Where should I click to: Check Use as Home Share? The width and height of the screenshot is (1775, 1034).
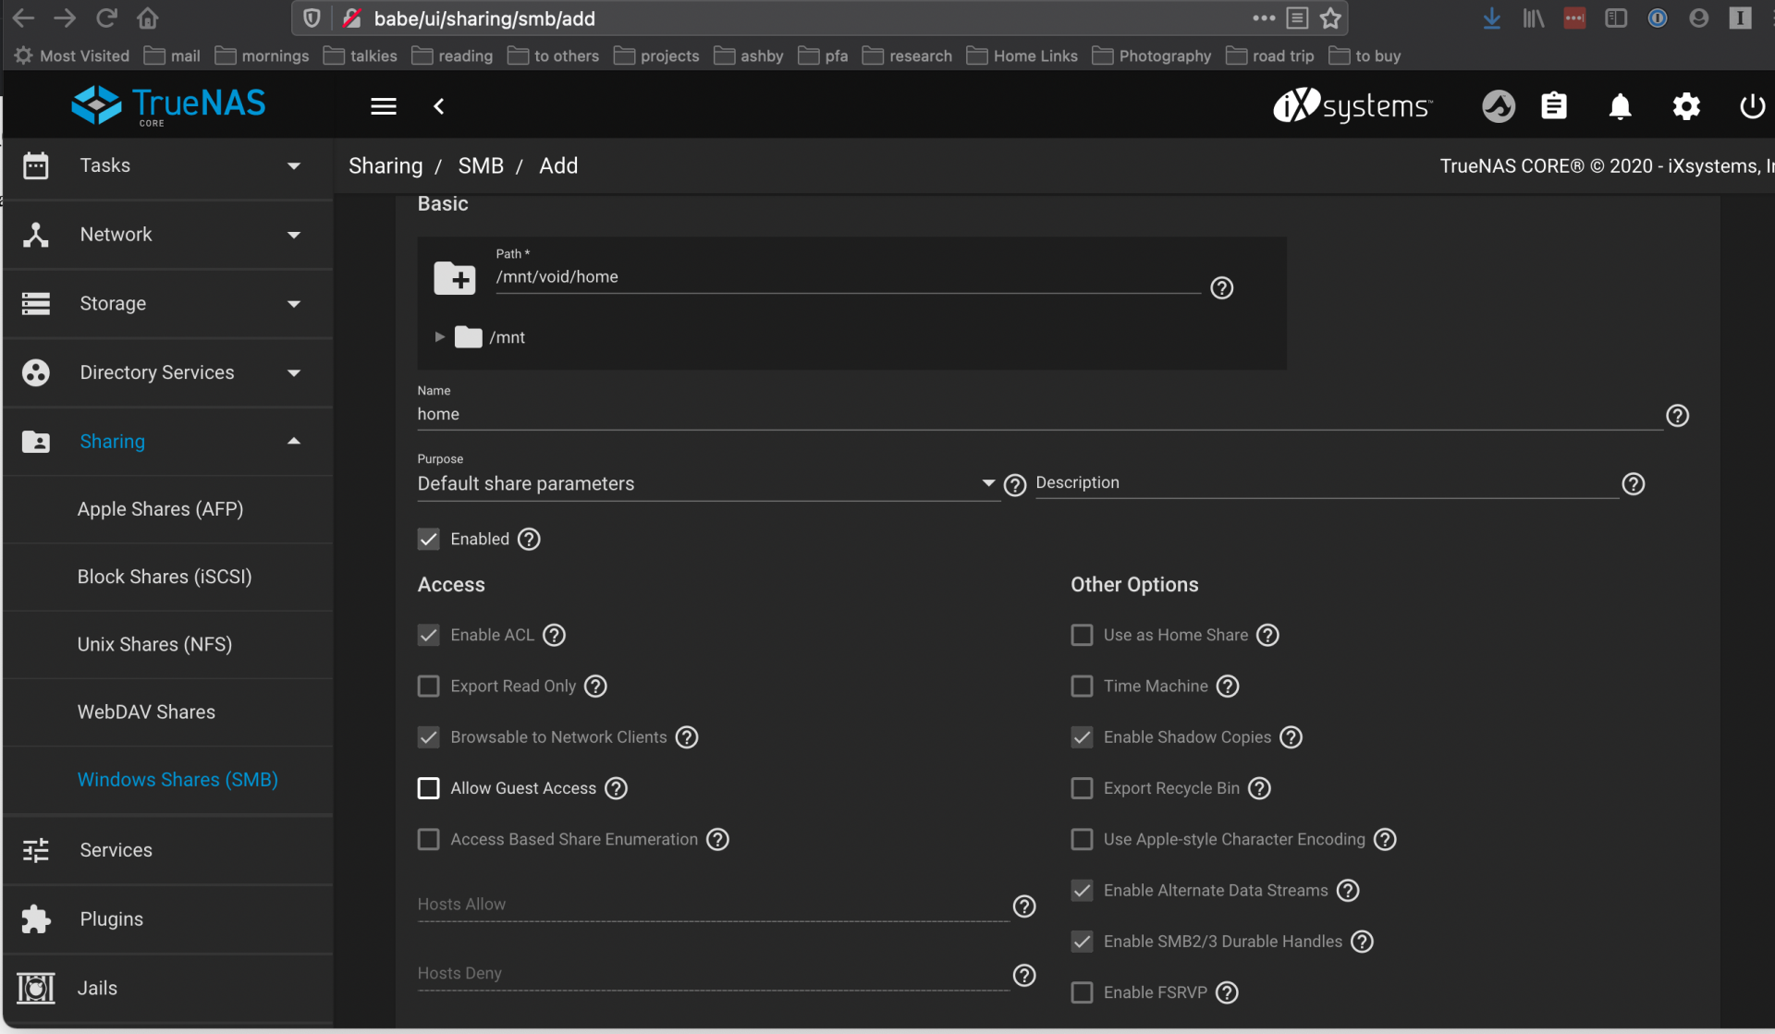1082,635
